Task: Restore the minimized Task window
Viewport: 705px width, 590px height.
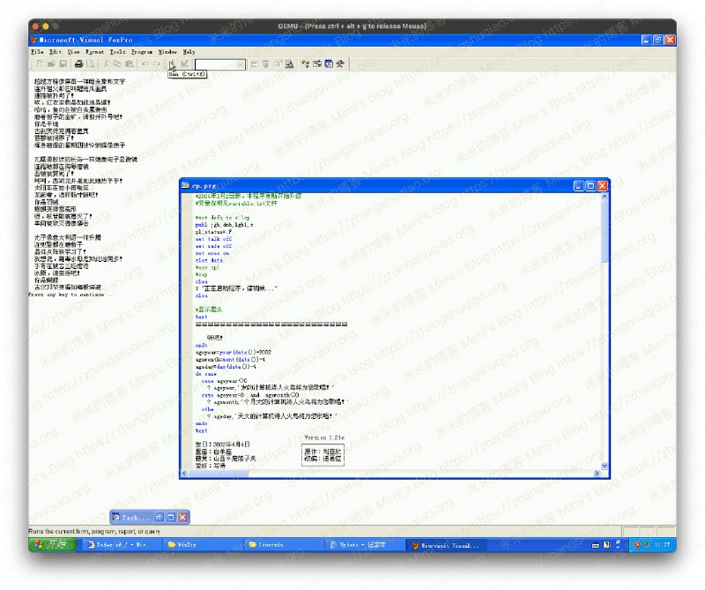Action: pyautogui.click(x=160, y=518)
